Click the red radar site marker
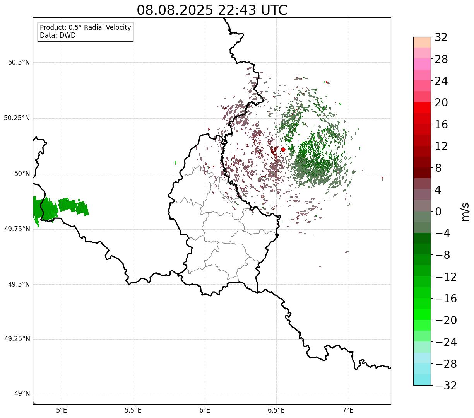 (283, 149)
